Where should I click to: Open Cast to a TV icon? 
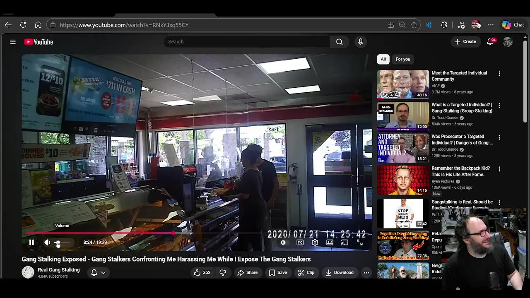coord(344,243)
